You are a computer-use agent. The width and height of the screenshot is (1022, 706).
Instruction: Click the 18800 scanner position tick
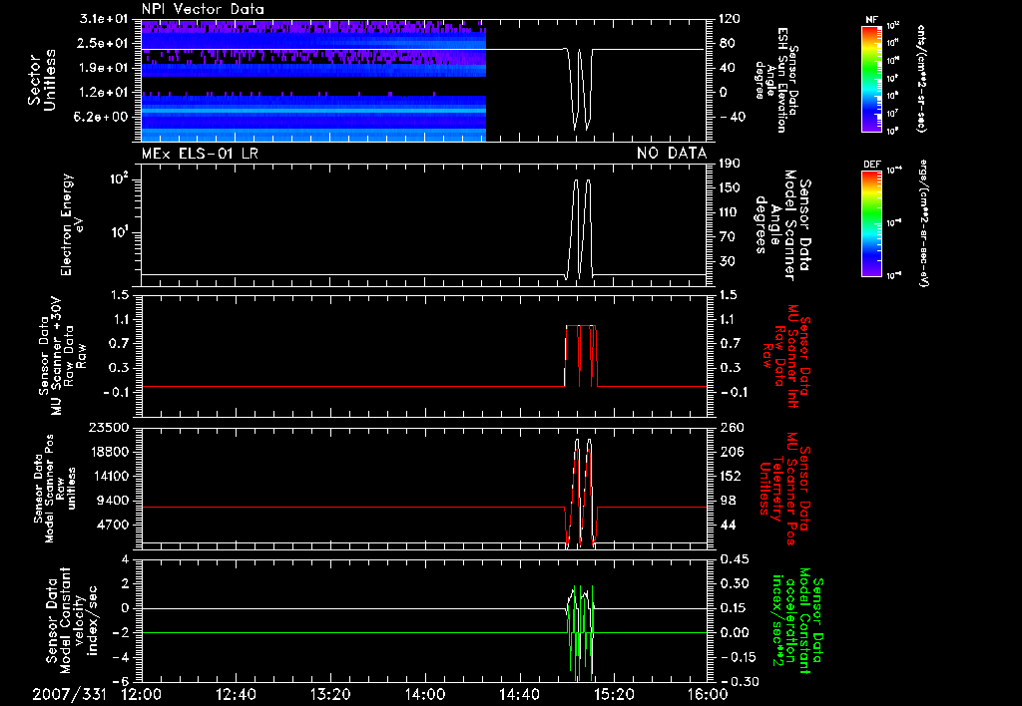pos(108,452)
